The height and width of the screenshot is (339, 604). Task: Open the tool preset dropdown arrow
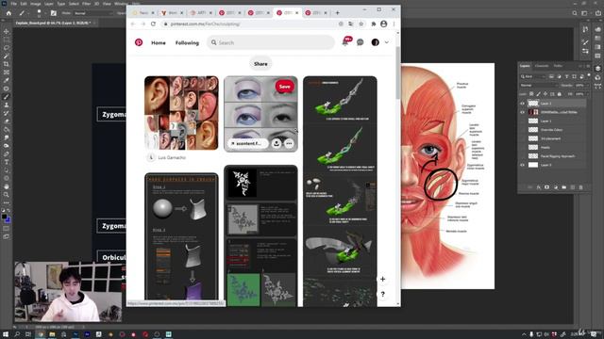point(27,13)
